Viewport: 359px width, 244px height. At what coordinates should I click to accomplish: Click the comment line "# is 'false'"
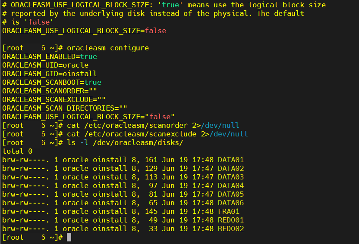coord(28,22)
